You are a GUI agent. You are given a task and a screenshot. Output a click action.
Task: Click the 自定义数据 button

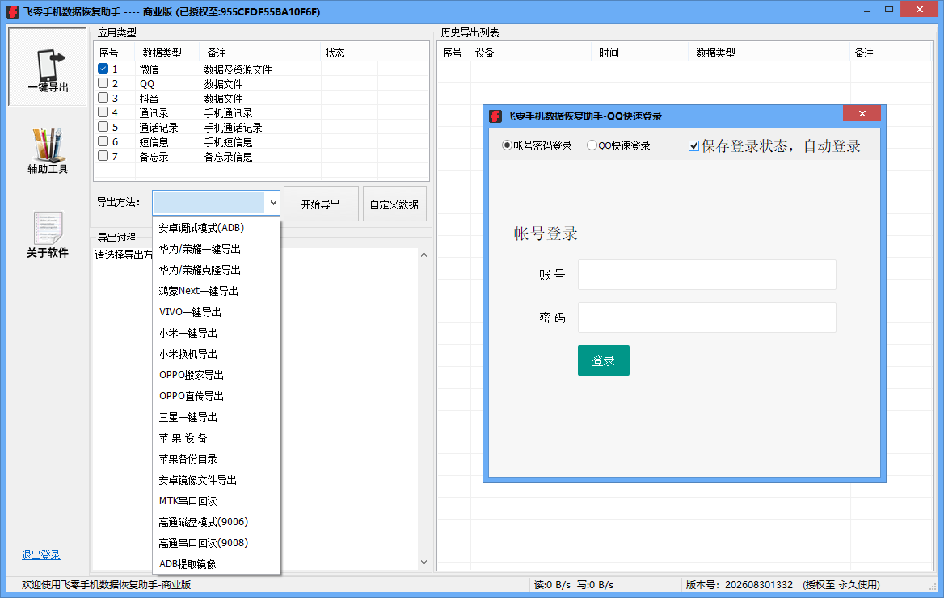(394, 204)
